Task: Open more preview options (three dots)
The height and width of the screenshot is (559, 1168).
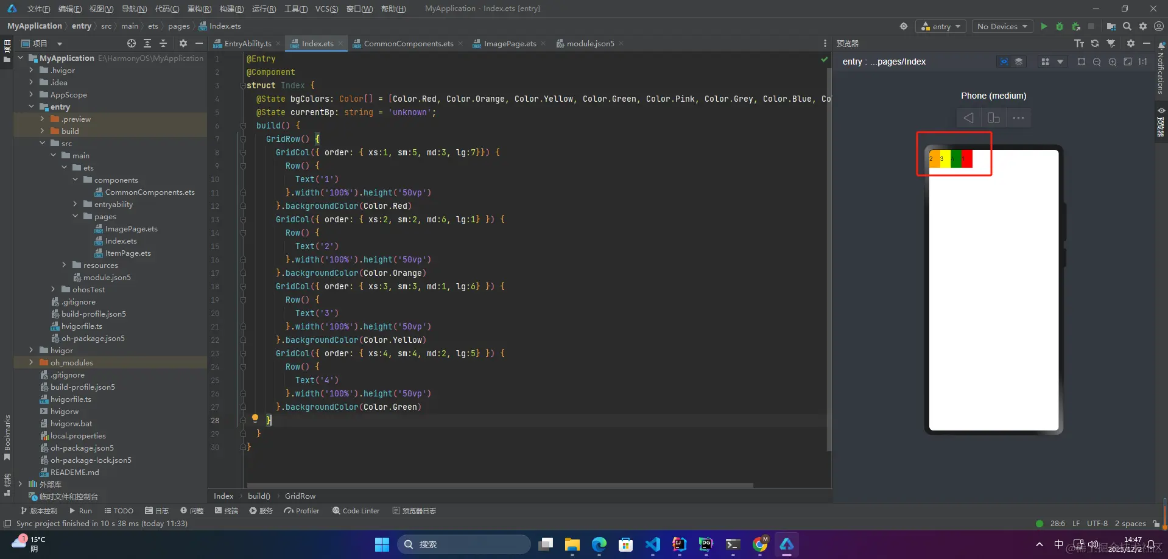Action: click(1018, 118)
